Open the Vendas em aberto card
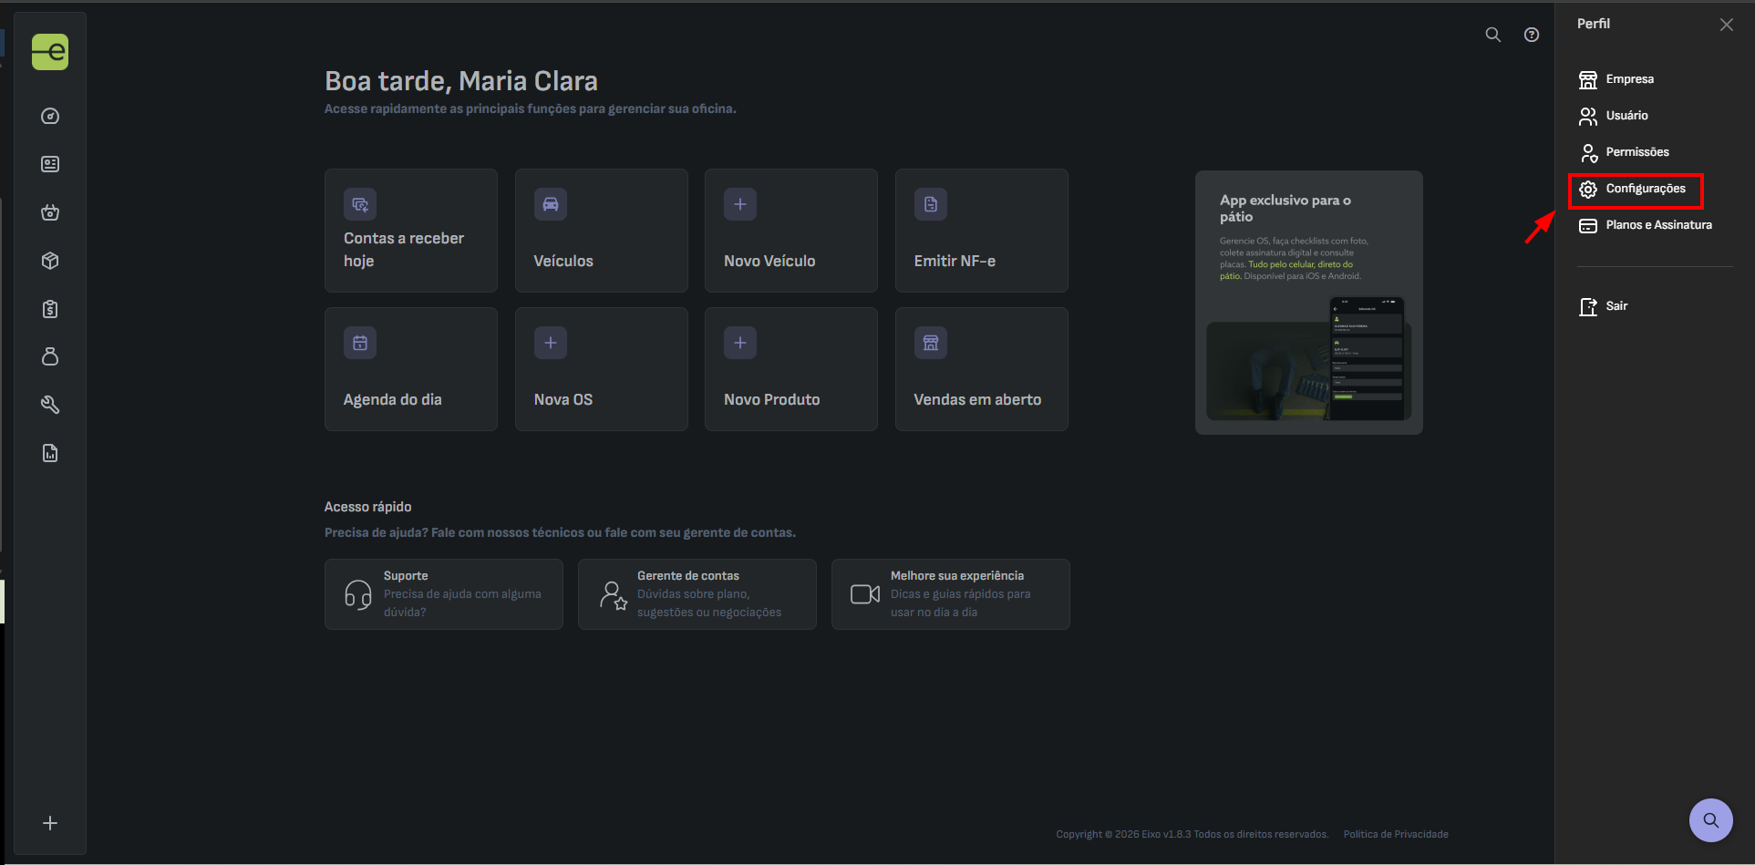This screenshot has width=1755, height=865. [x=982, y=369]
